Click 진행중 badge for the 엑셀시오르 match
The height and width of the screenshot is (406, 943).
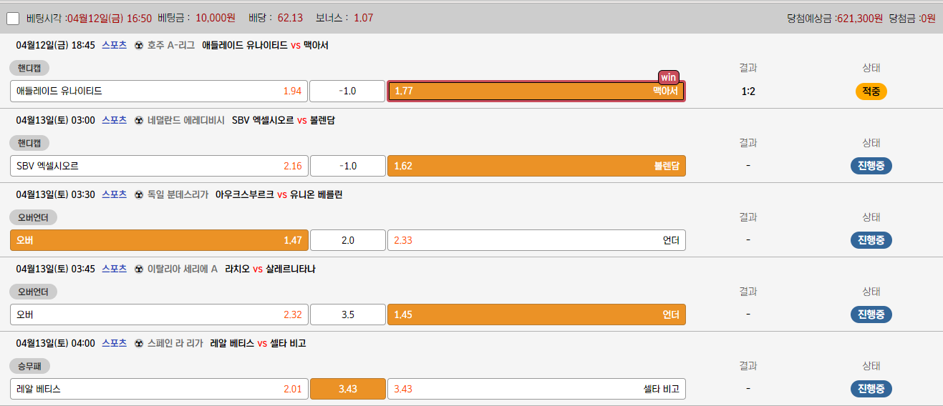[x=871, y=166]
